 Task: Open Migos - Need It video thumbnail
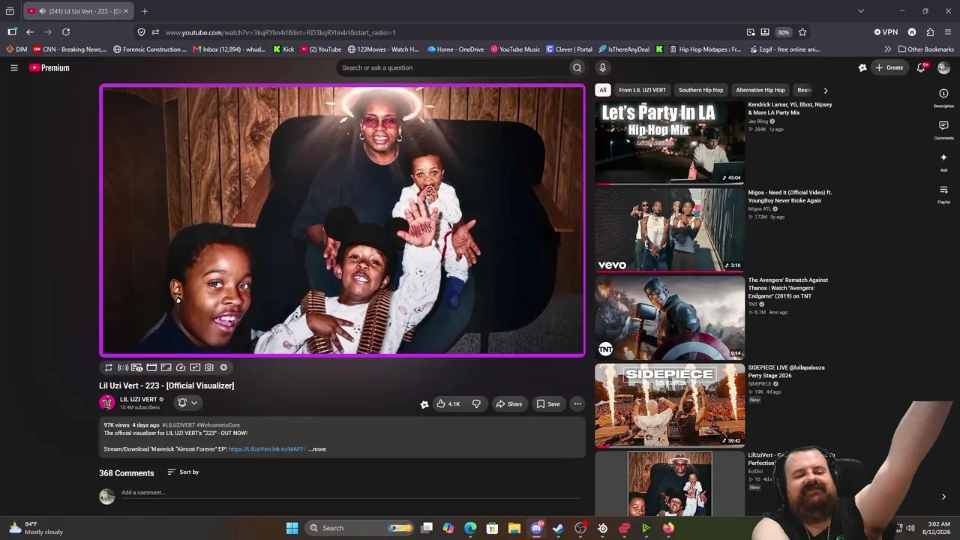[x=670, y=229]
